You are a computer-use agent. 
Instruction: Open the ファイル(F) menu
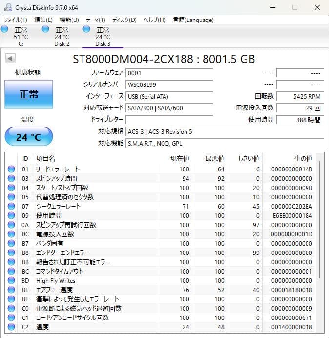point(16,20)
